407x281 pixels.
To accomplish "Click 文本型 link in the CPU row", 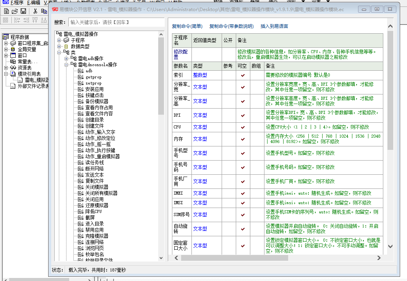I will (x=200, y=127).
